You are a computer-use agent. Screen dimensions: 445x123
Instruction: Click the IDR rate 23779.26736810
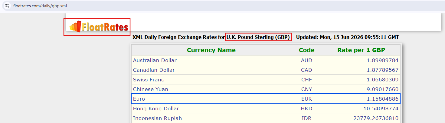376,118
